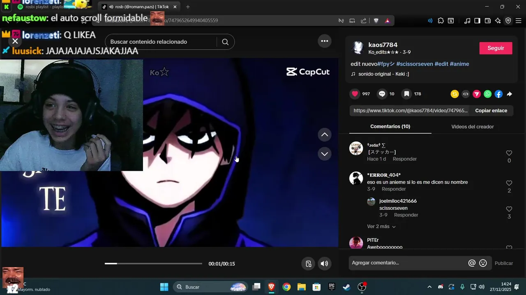Mute the video with the speaker icon

tap(324, 263)
